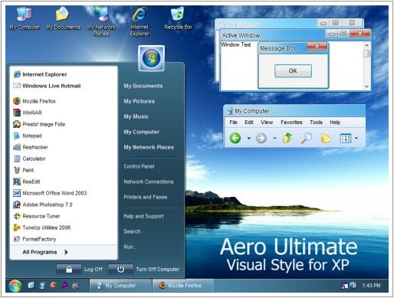Screen dimensions: 394x298
Task: Open Notepad from Start menu
Action: coord(28,136)
